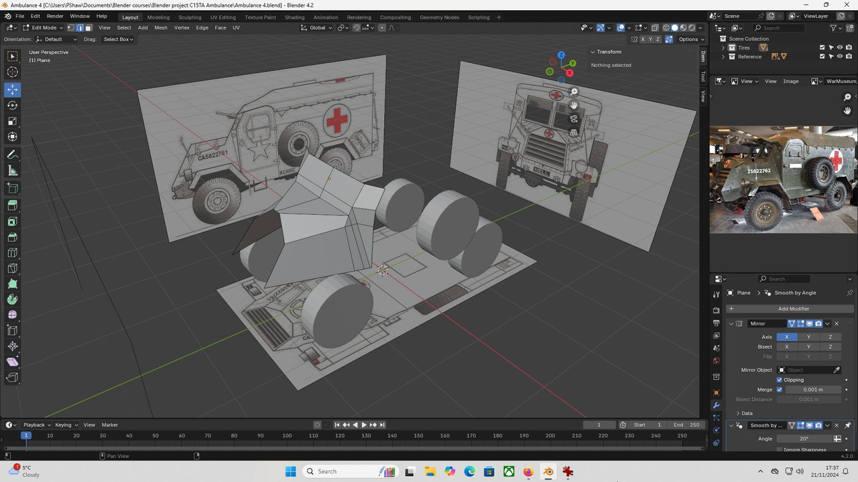Screen dimensions: 858x482
Task: Choose the Measure tool
Action: coord(13,171)
